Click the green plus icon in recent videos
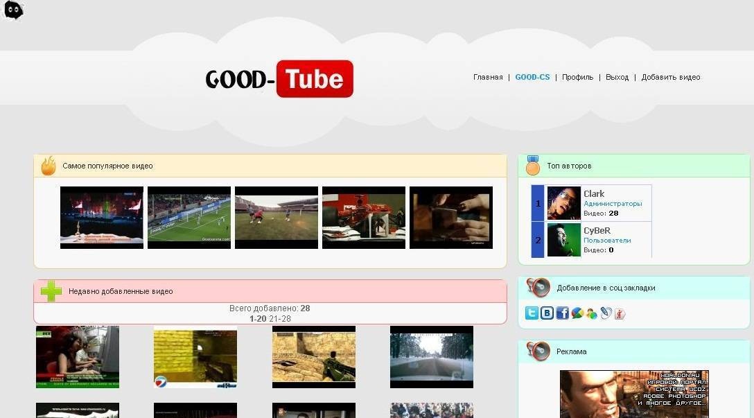 [x=51, y=291]
